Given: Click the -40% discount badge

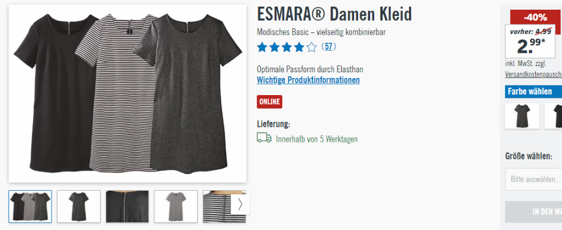Looking at the screenshot, I should (x=535, y=17).
